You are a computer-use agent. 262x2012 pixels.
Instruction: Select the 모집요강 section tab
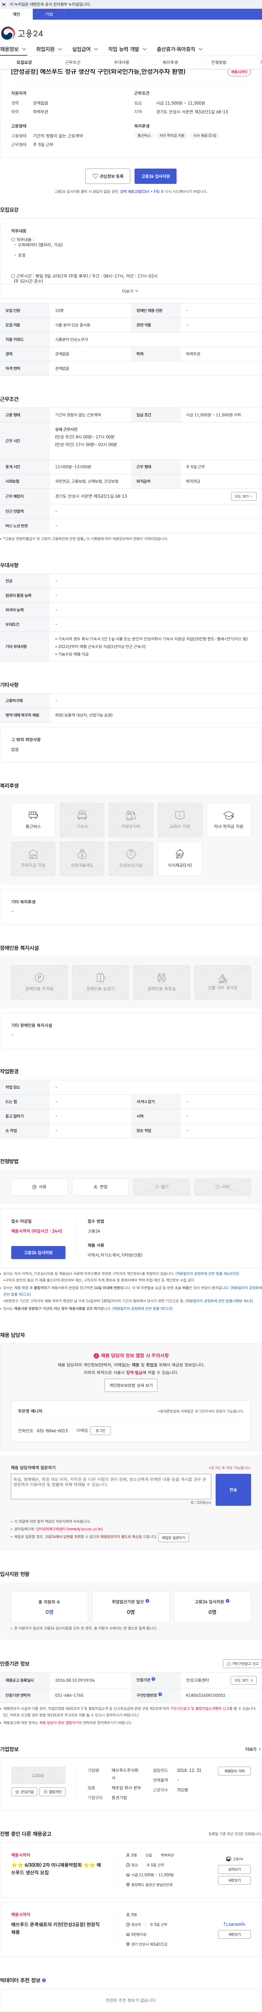(24, 63)
